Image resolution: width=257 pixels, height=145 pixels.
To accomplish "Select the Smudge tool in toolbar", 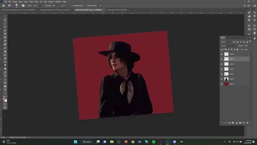I will click(5, 65).
